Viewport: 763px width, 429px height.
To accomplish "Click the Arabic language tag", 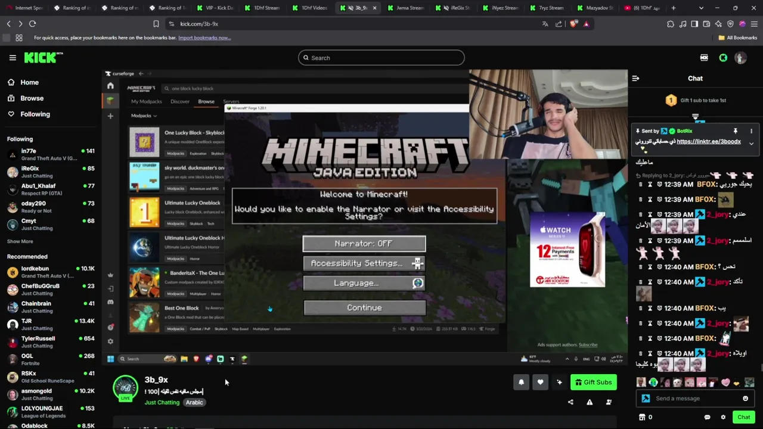I will tap(194, 403).
